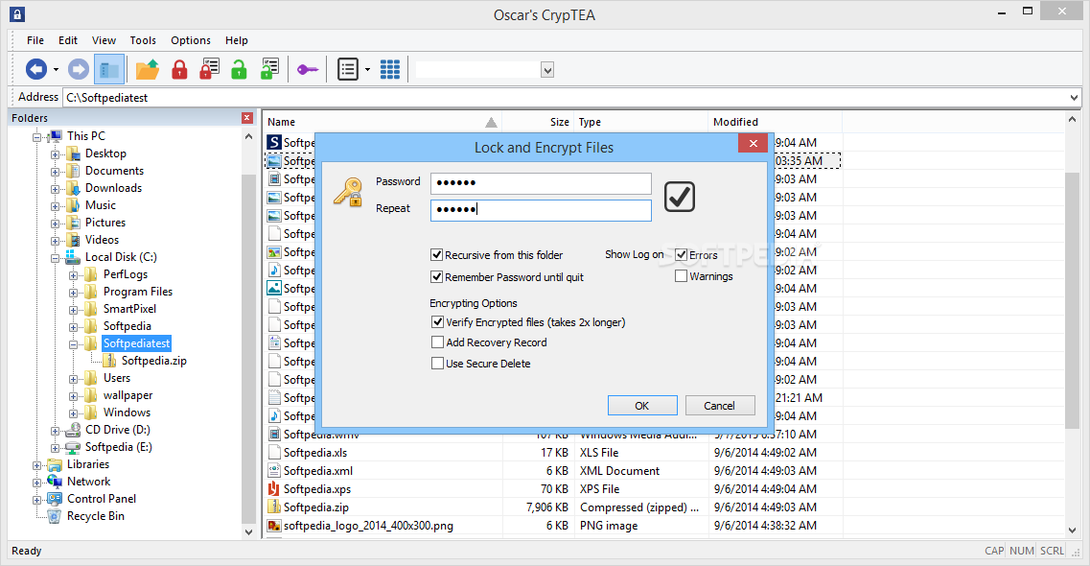Viewport: 1090px width, 566px height.
Task: Open the File menu
Action: click(x=35, y=40)
